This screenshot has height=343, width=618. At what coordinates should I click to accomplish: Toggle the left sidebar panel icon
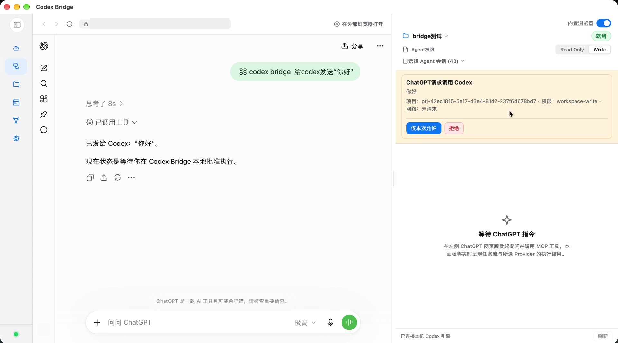click(x=17, y=25)
